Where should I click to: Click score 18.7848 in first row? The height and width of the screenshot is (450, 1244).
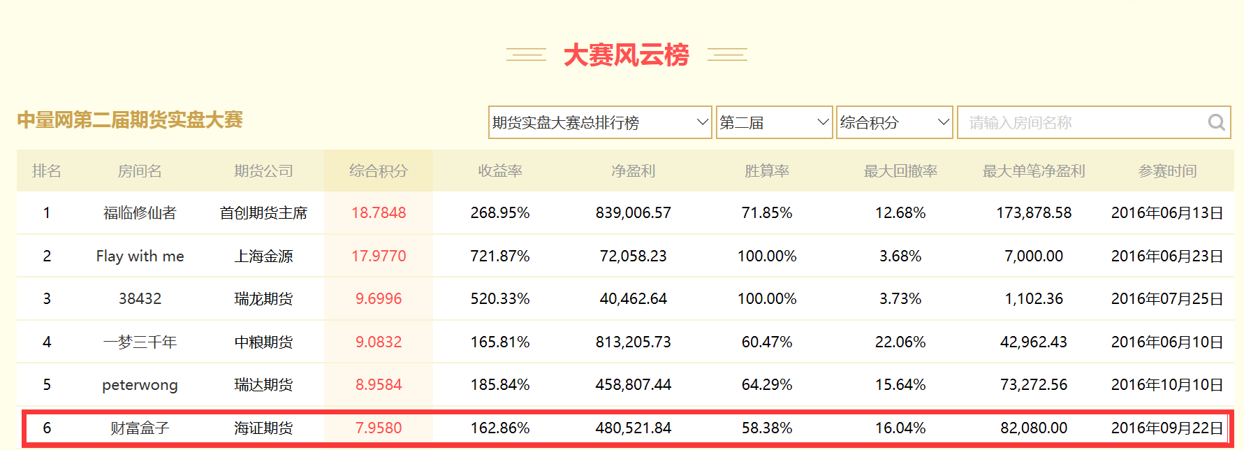point(378,213)
